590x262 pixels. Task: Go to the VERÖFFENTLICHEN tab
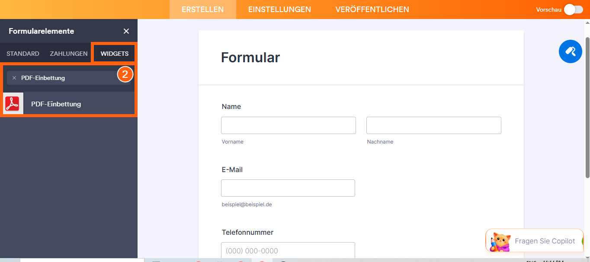pos(372,10)
